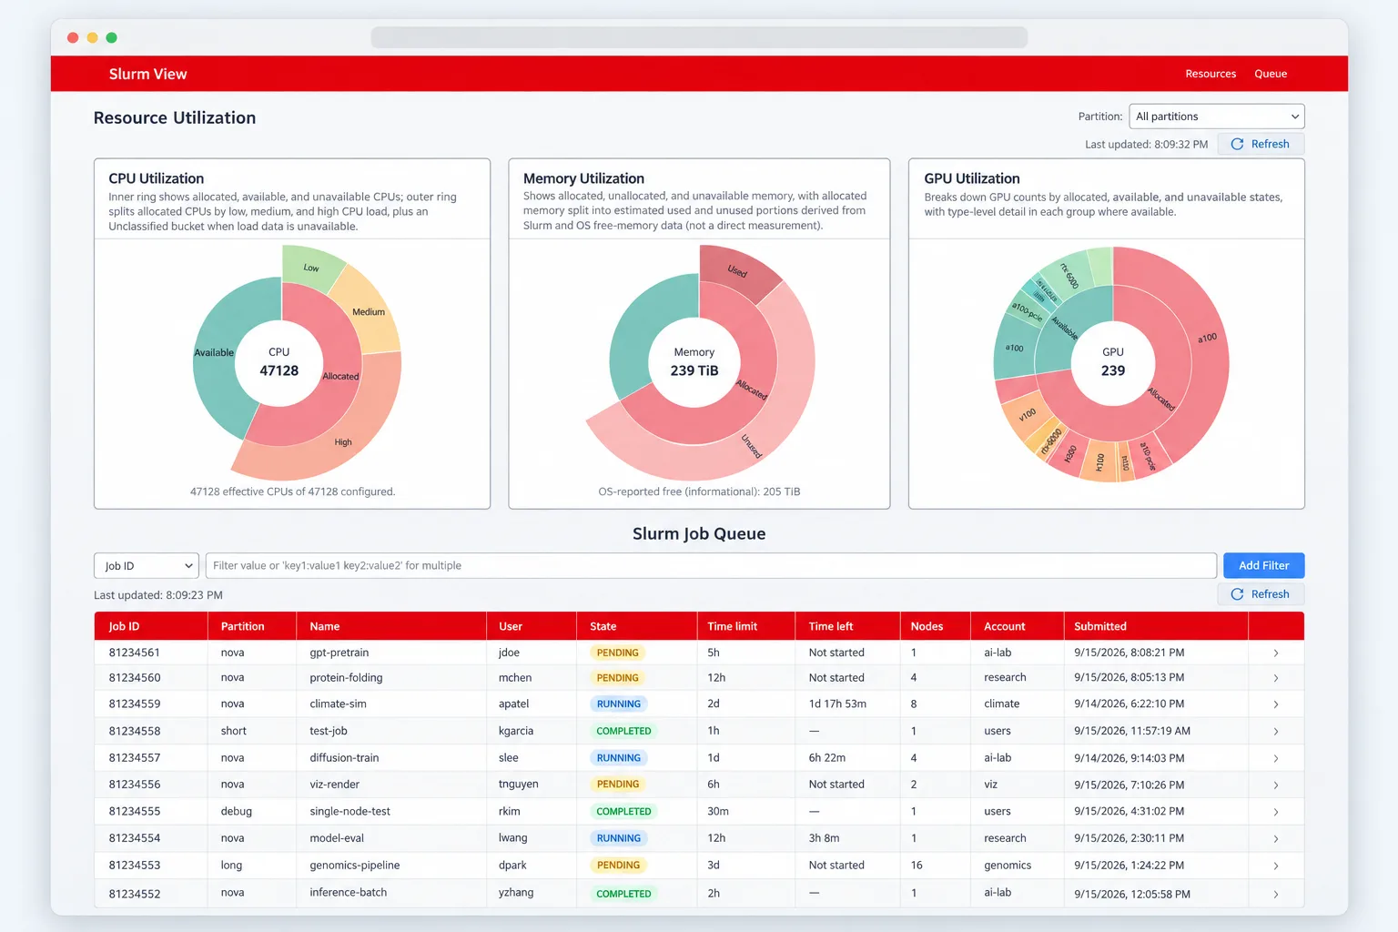Select the diffusion-train job name
The width and height of the screenshot is (1398, 932).
coord(344,758)
